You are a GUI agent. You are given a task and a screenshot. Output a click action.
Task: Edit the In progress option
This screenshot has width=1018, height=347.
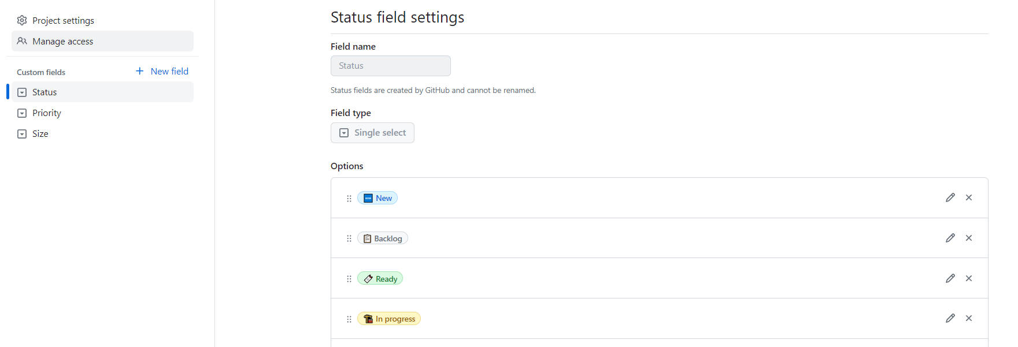tap(950, 318)
